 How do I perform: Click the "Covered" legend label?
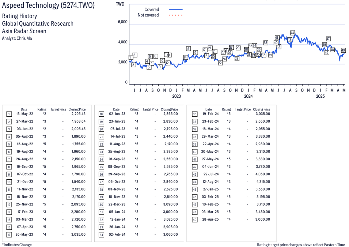point(152,10)
